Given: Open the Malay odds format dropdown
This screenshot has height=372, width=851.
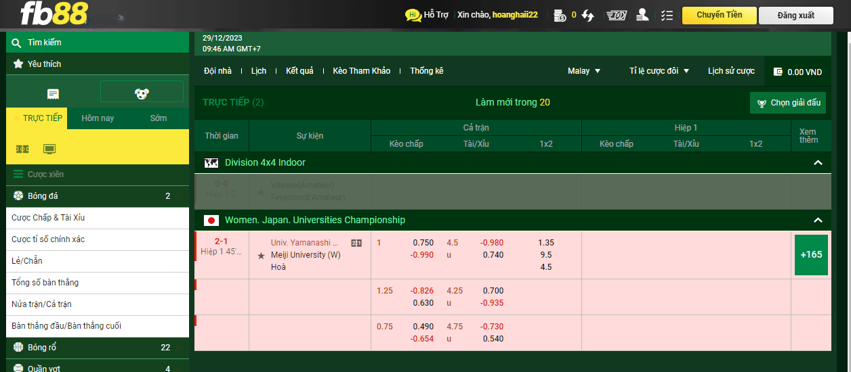Looking at the screenshot, I should tap(583, 71).
